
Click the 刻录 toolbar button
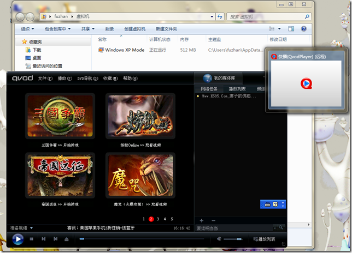109,29
